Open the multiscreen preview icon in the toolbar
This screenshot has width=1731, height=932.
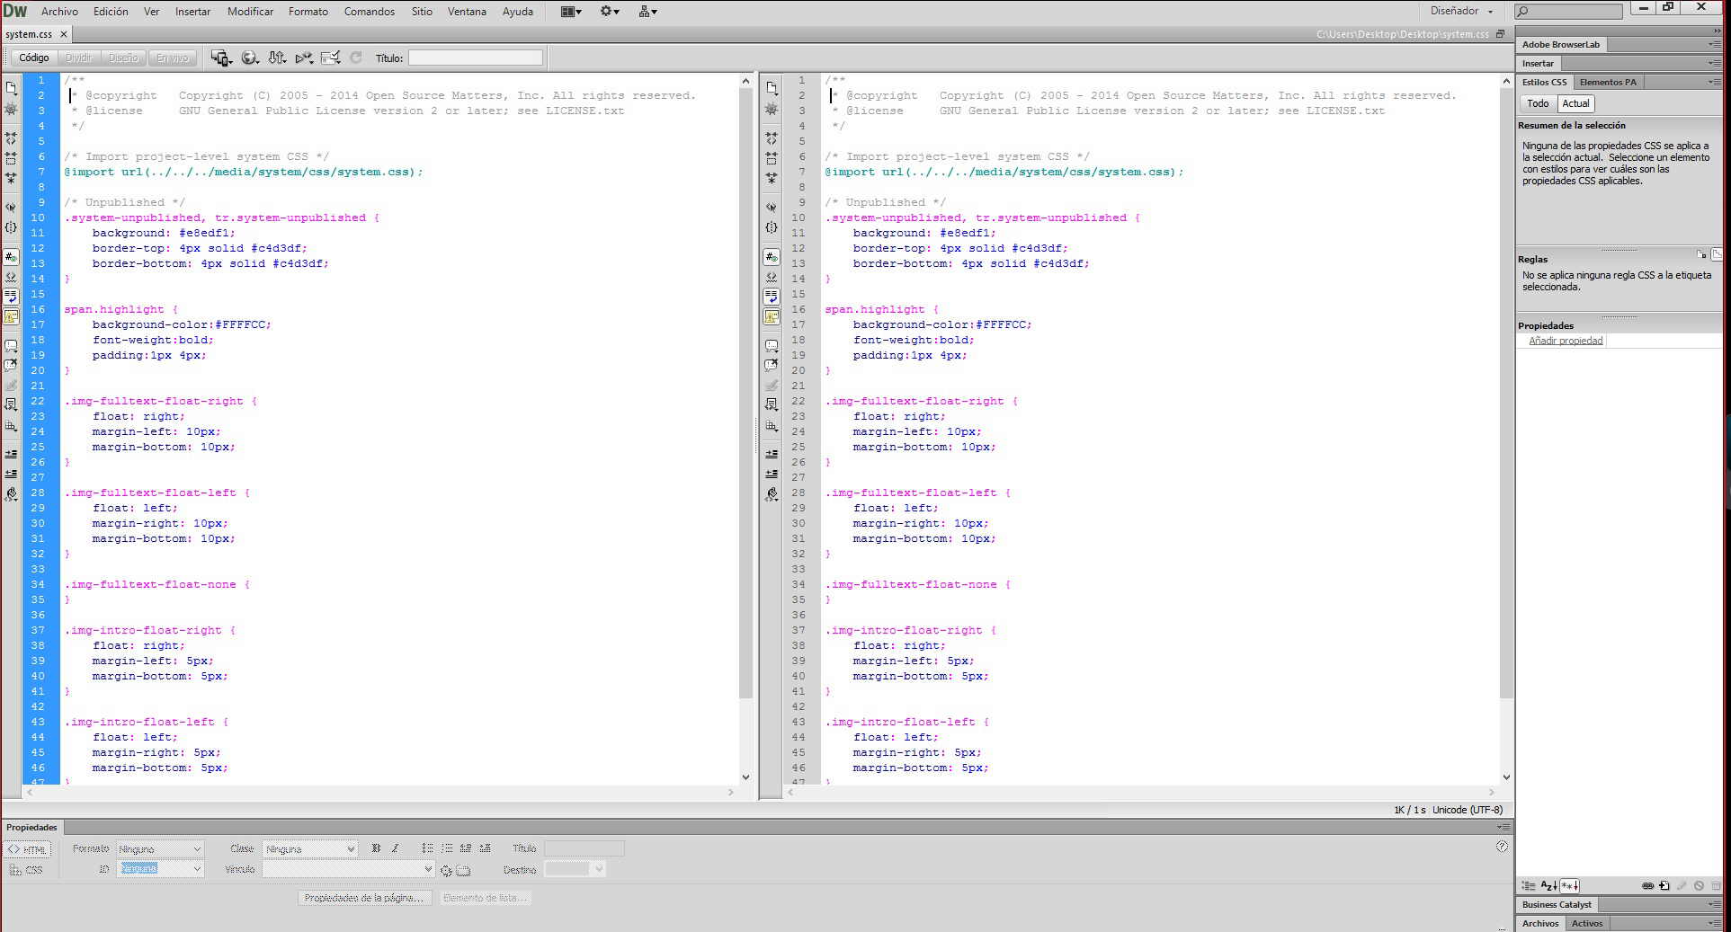220,58
